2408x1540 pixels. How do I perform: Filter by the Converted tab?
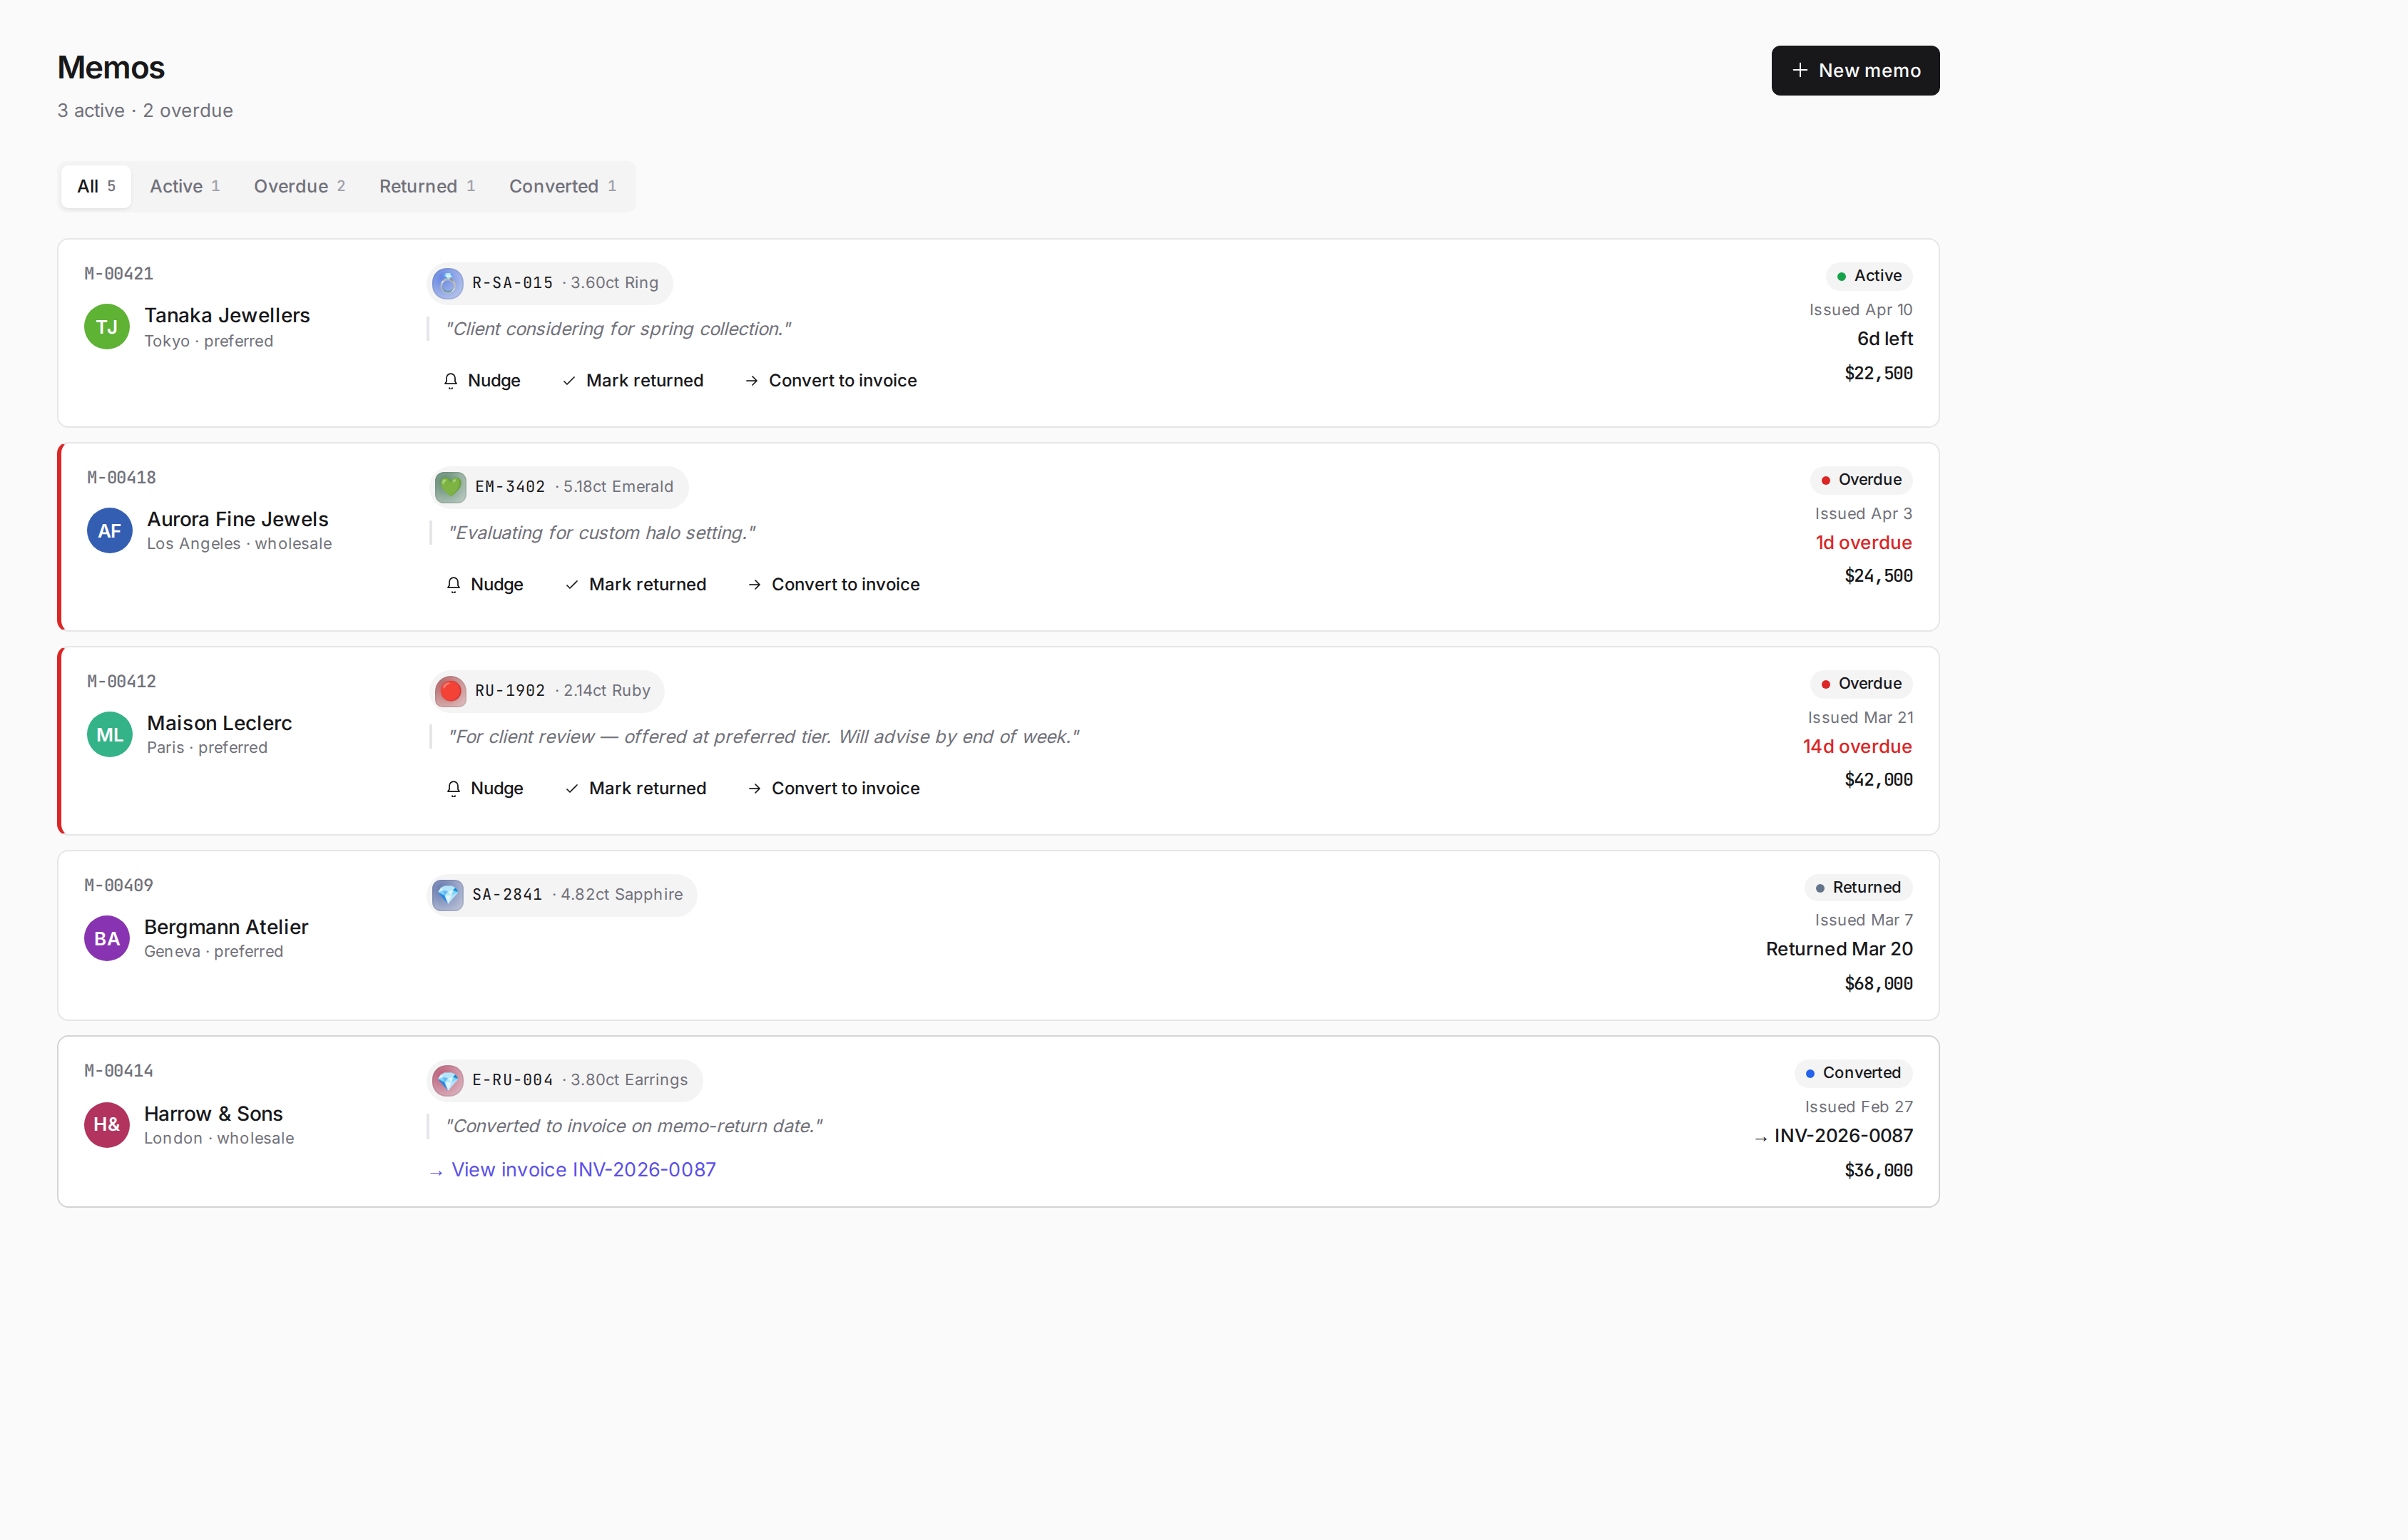click(x=562, y=186)
